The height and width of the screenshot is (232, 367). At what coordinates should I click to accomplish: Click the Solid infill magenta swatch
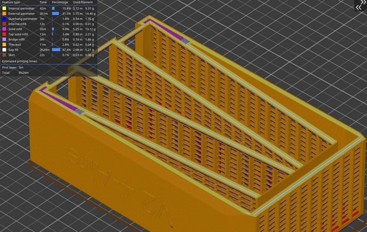(4, 29)
